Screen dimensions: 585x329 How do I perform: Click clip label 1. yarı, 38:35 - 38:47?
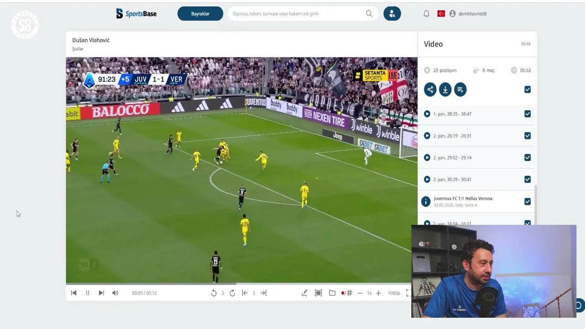pyautogui.click(x=452, y=114)
